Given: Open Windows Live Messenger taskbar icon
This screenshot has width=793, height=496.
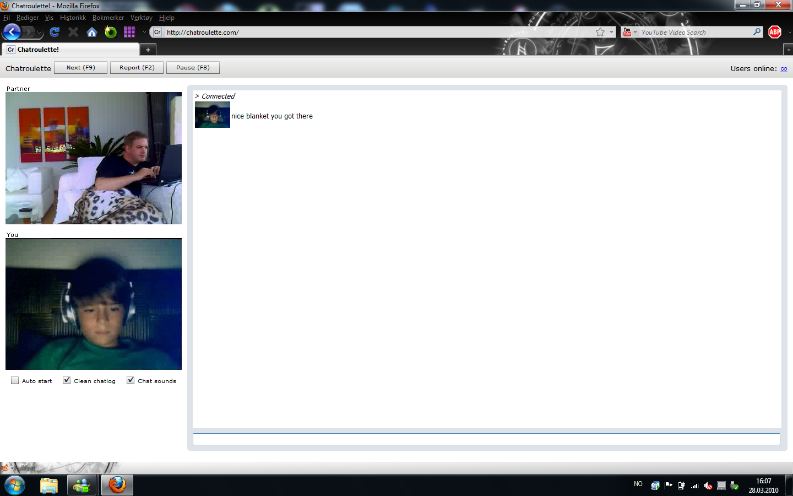Looking at the screenshot, I should click(x=82, y=486).
